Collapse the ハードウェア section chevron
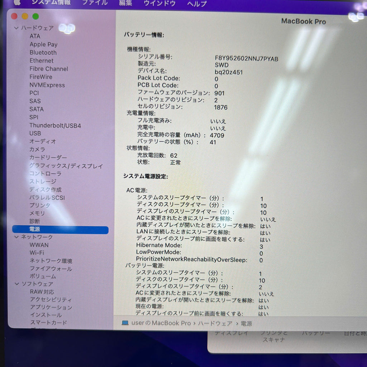 (x=16, y=28)
